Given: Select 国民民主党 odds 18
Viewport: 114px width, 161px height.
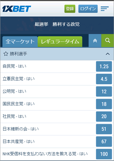Looking at the screenshot, I should [104, 104].
